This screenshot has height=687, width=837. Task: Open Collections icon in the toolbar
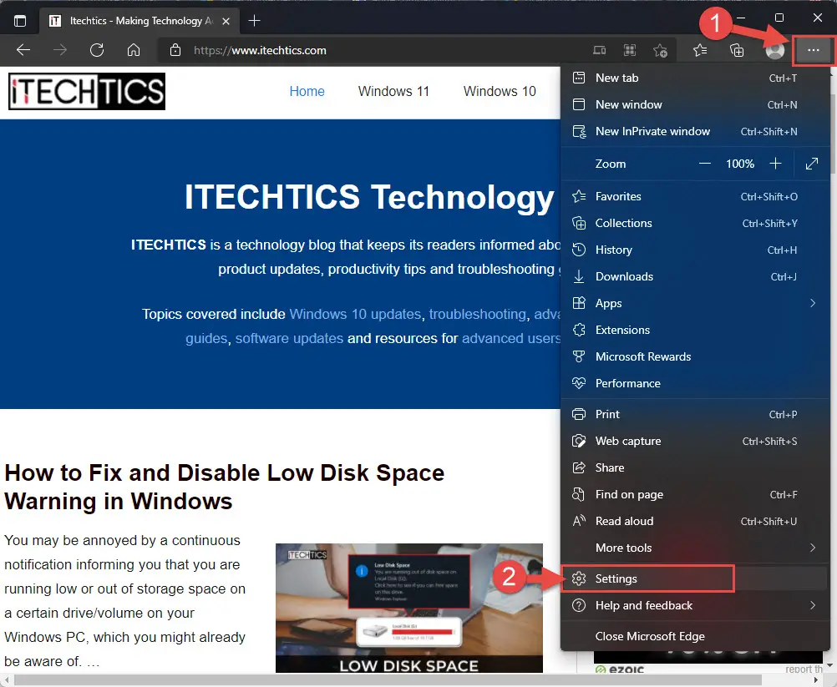pyautogui.click(x=737, y=50)
